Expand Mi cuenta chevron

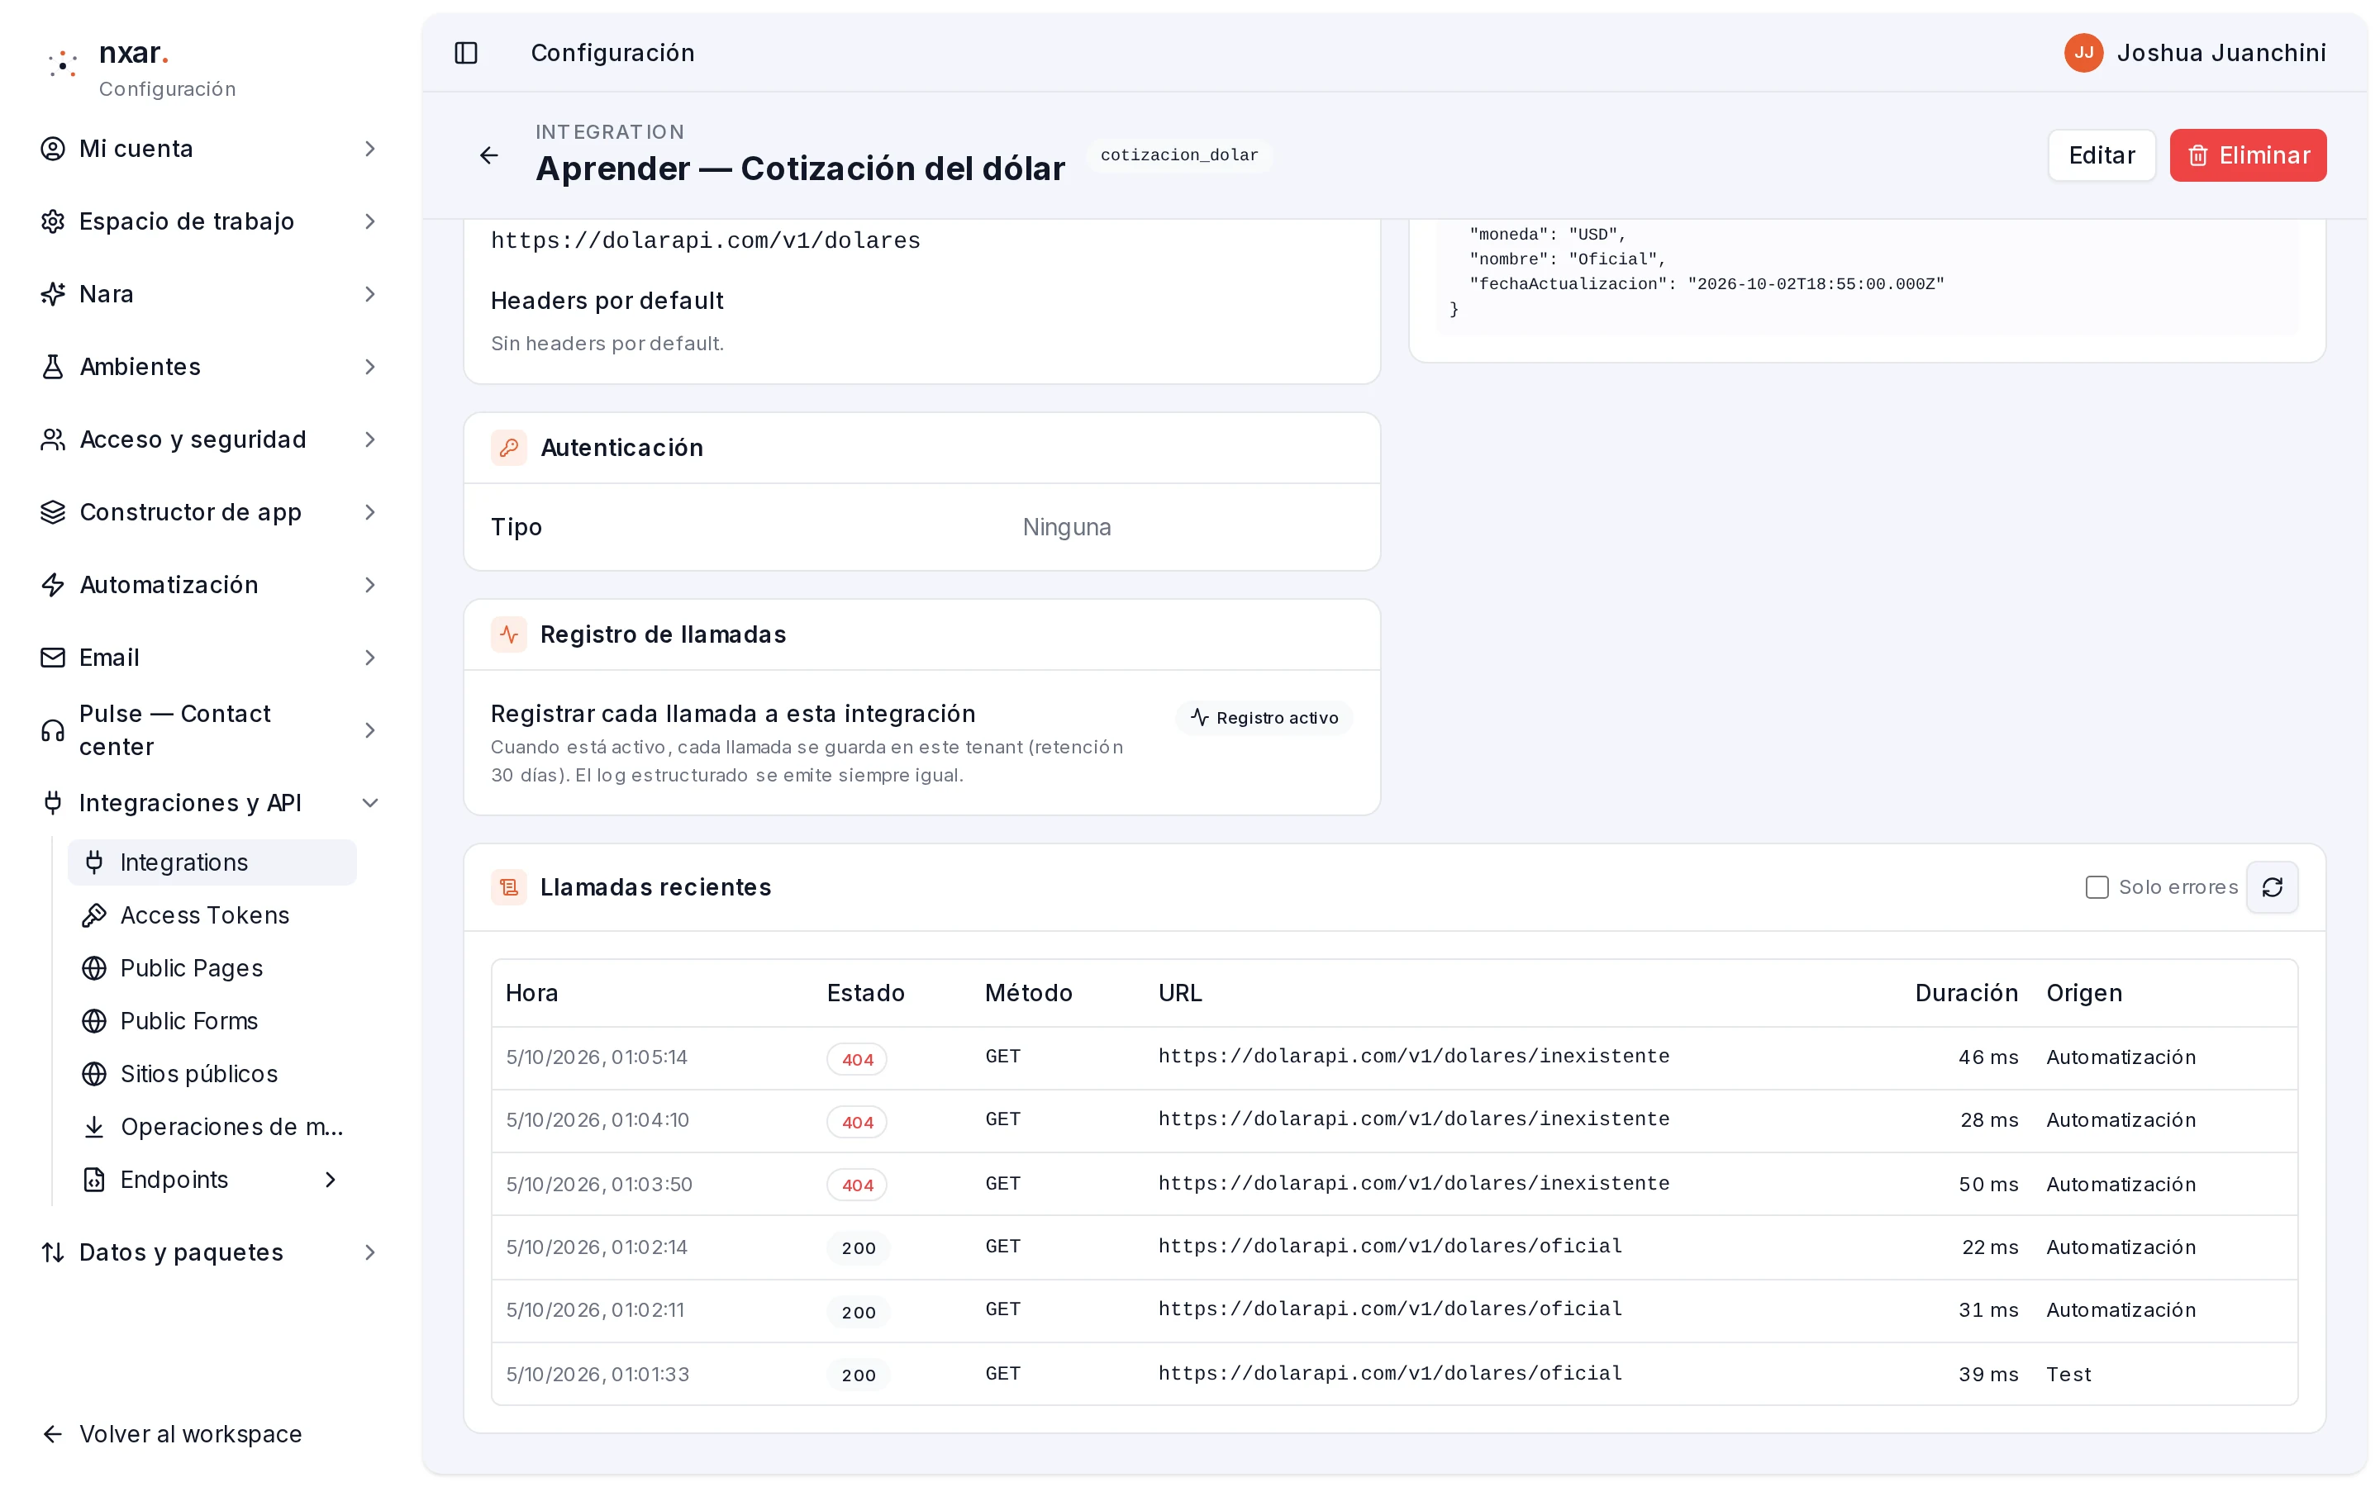point(369,149)
